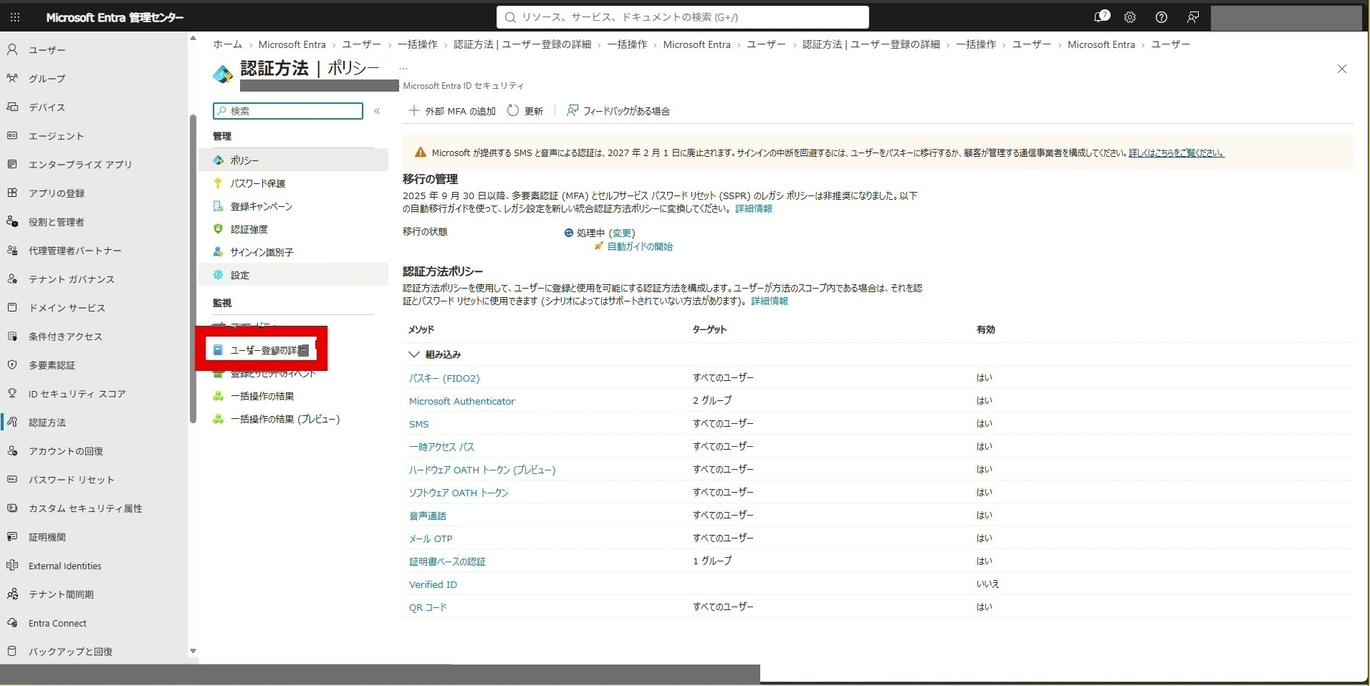The width and height of the screenshot is (1370, 686).
Task: Click the 認証強度 shield icon
Action: click(219, 229)
